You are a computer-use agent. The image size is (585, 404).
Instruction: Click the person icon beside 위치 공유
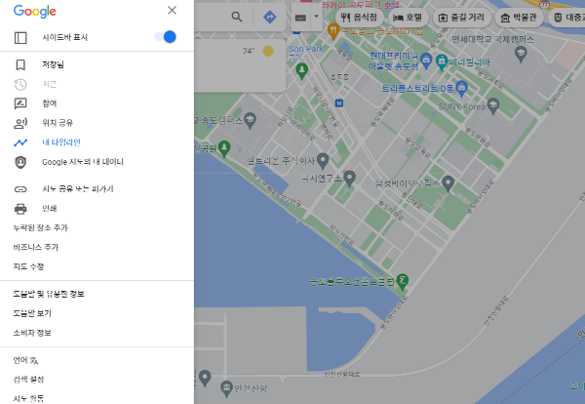pos(20,123)
